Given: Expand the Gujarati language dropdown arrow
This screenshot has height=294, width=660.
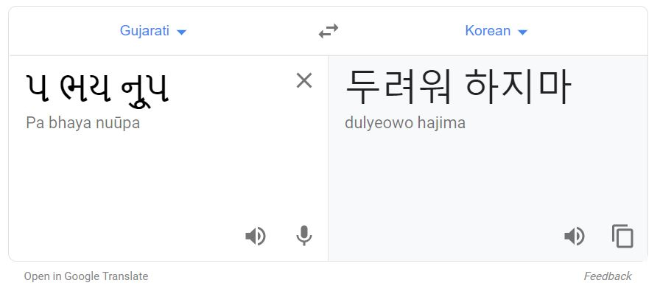Looking at the screenshot, I should (x=181, y=32).
